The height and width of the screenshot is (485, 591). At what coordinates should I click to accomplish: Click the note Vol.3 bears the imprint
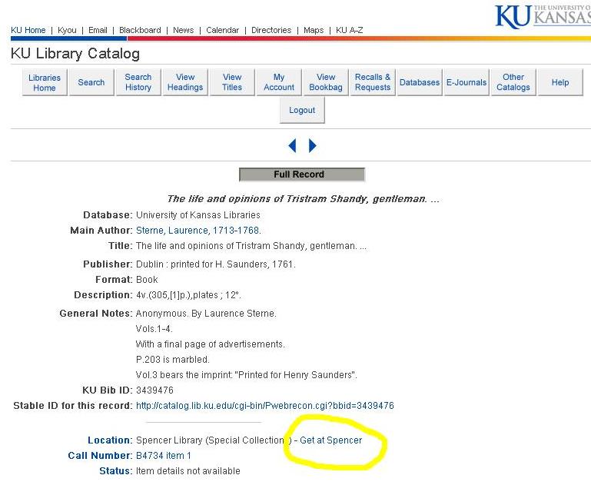246,375
